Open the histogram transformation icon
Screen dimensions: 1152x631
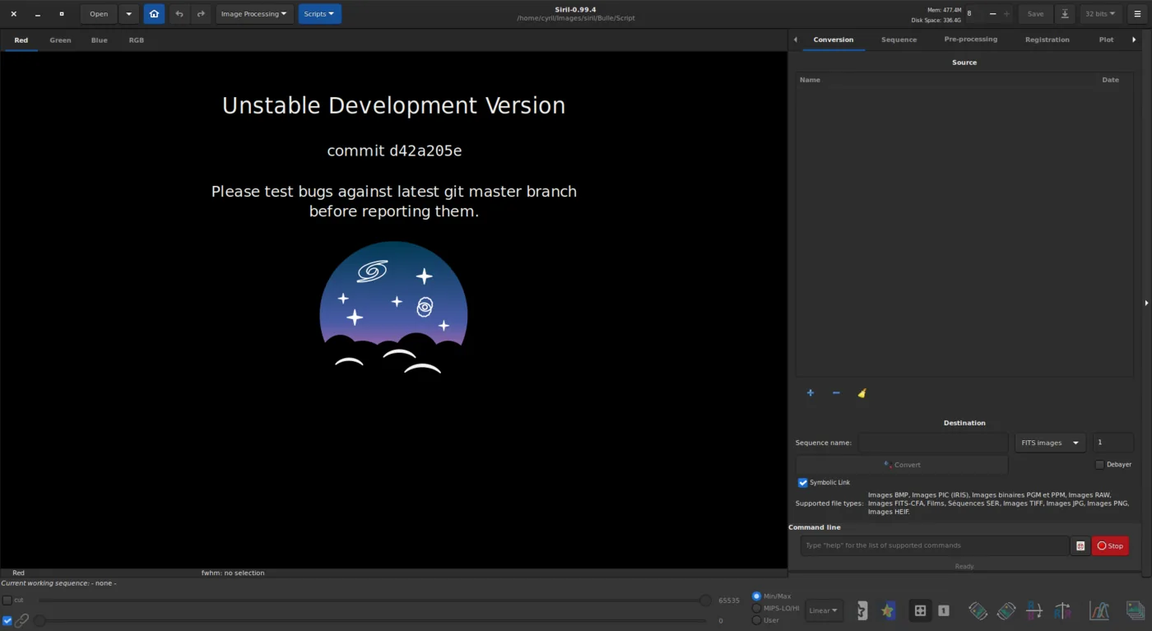point(1099,610)
